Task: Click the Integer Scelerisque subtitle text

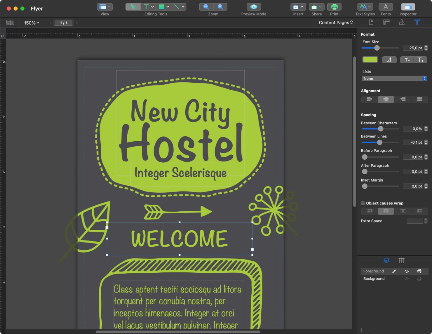Action: 180,173
